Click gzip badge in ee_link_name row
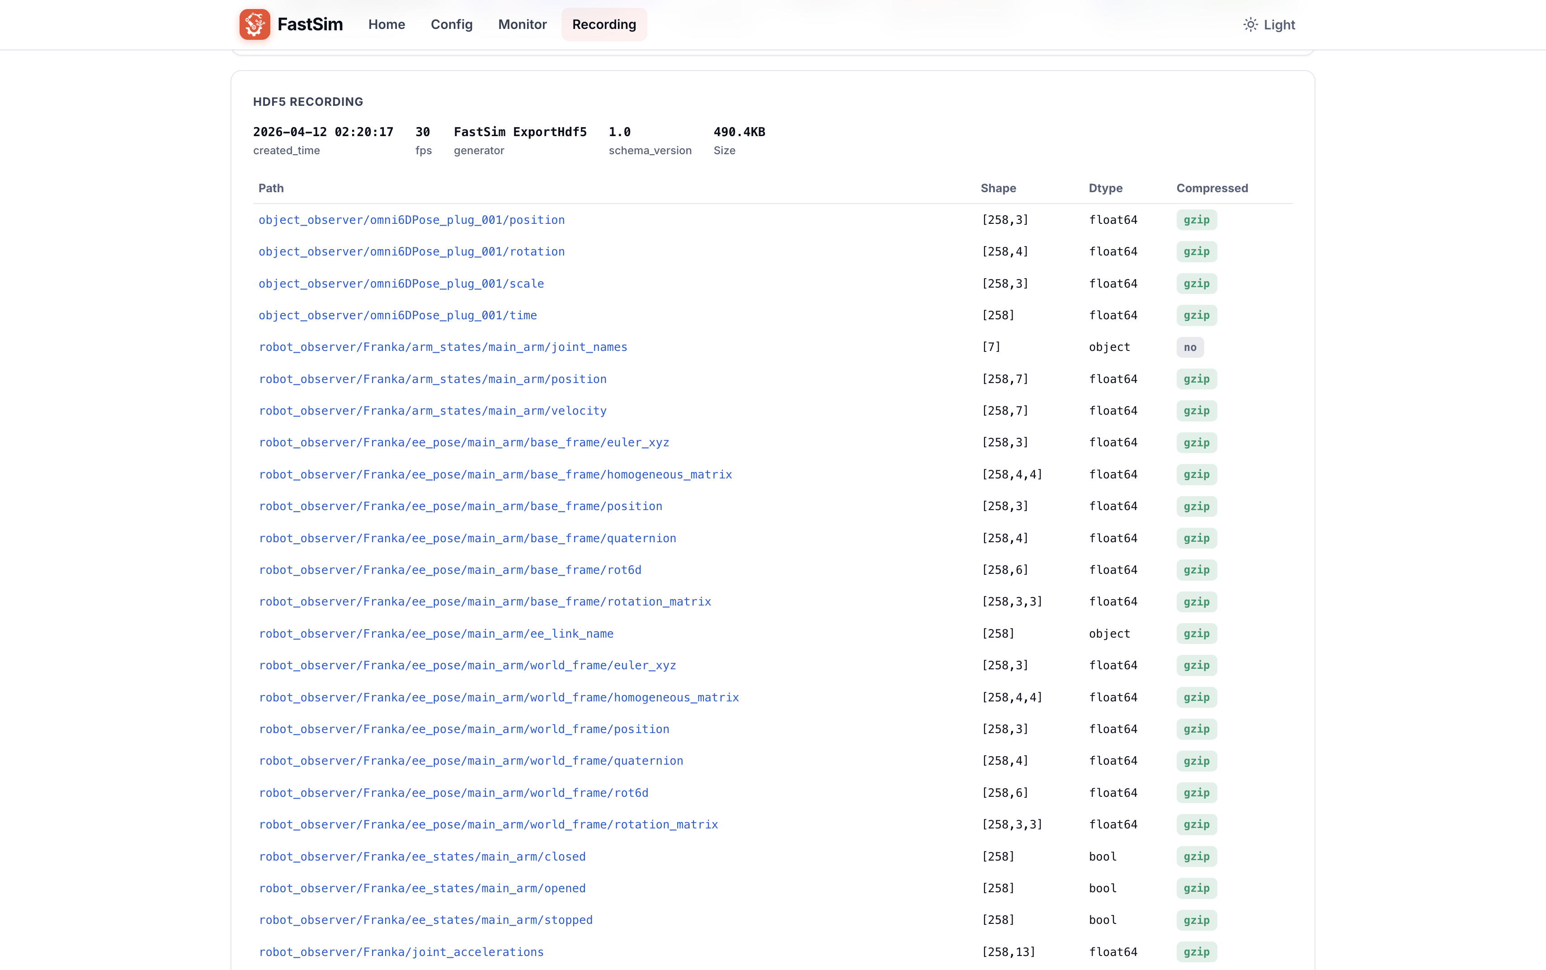 [1197, 634]
